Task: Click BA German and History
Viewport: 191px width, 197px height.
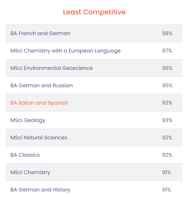Action: [x=40, y=190]
